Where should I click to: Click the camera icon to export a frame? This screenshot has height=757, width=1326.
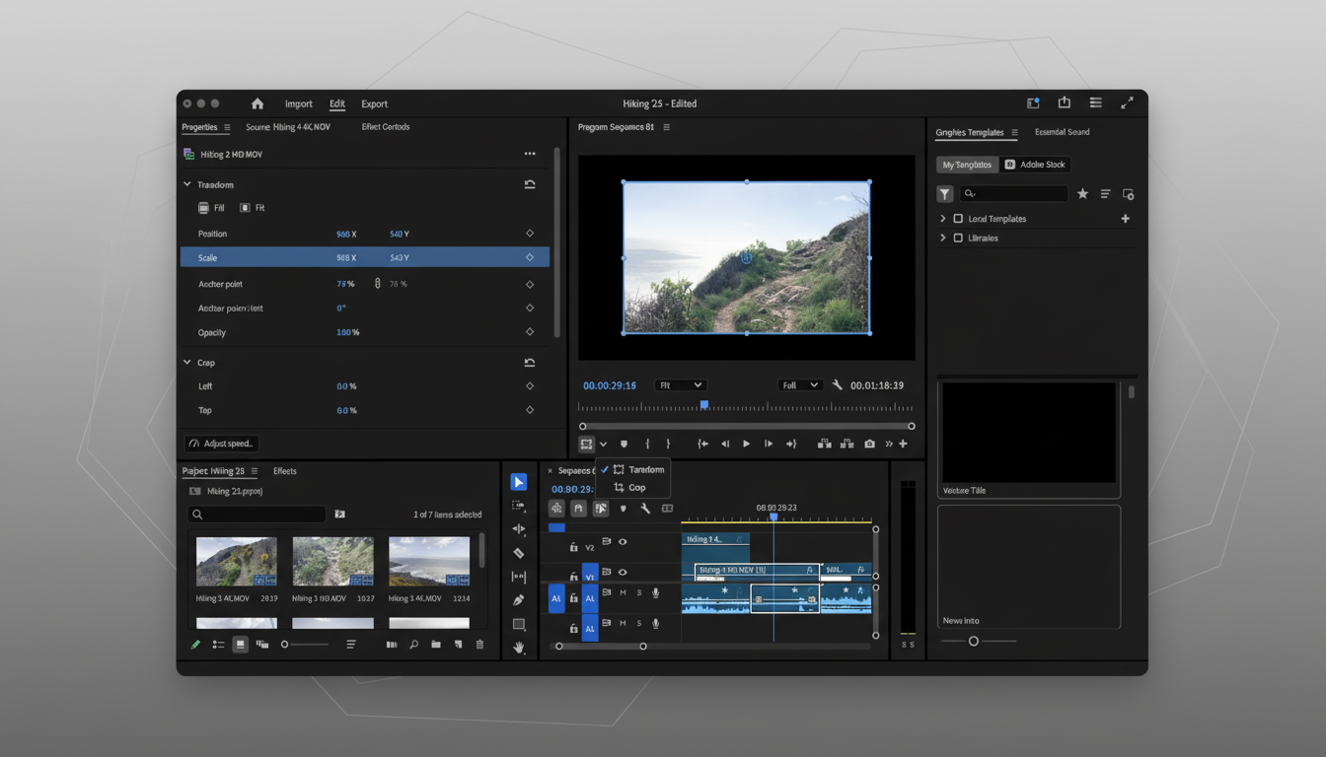click(x=869, y=444)
